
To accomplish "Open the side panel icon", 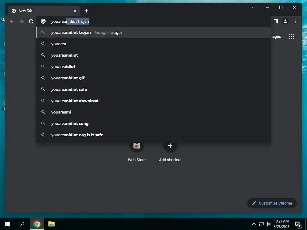I will [x=276, y=21].
